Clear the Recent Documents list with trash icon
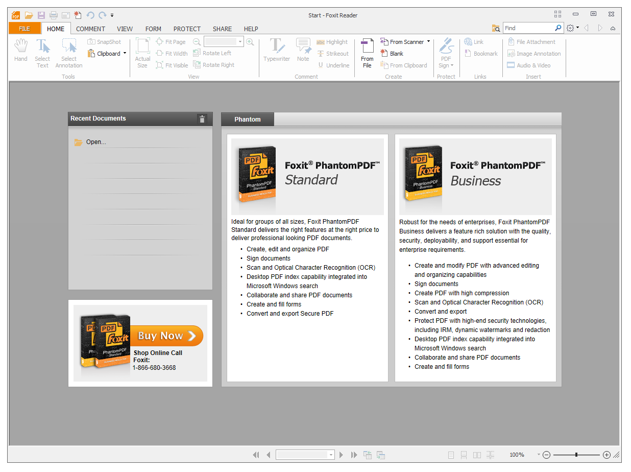The image size is (631, 472). pyautogui.click(x=202, y=119)
